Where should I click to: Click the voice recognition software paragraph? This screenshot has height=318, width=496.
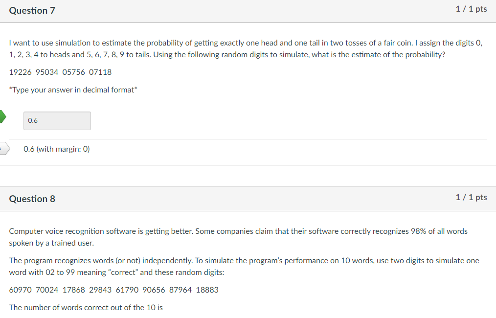click(238, 236)
